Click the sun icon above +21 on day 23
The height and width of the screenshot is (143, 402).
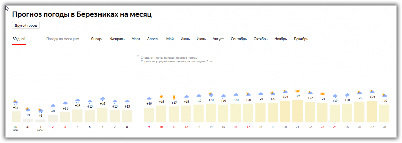pos(322,94)
